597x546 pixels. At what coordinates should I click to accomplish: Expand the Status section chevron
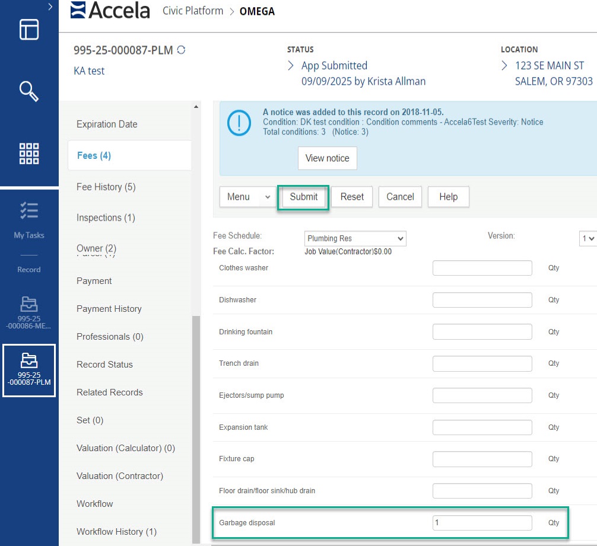click(x=291, y=66)
